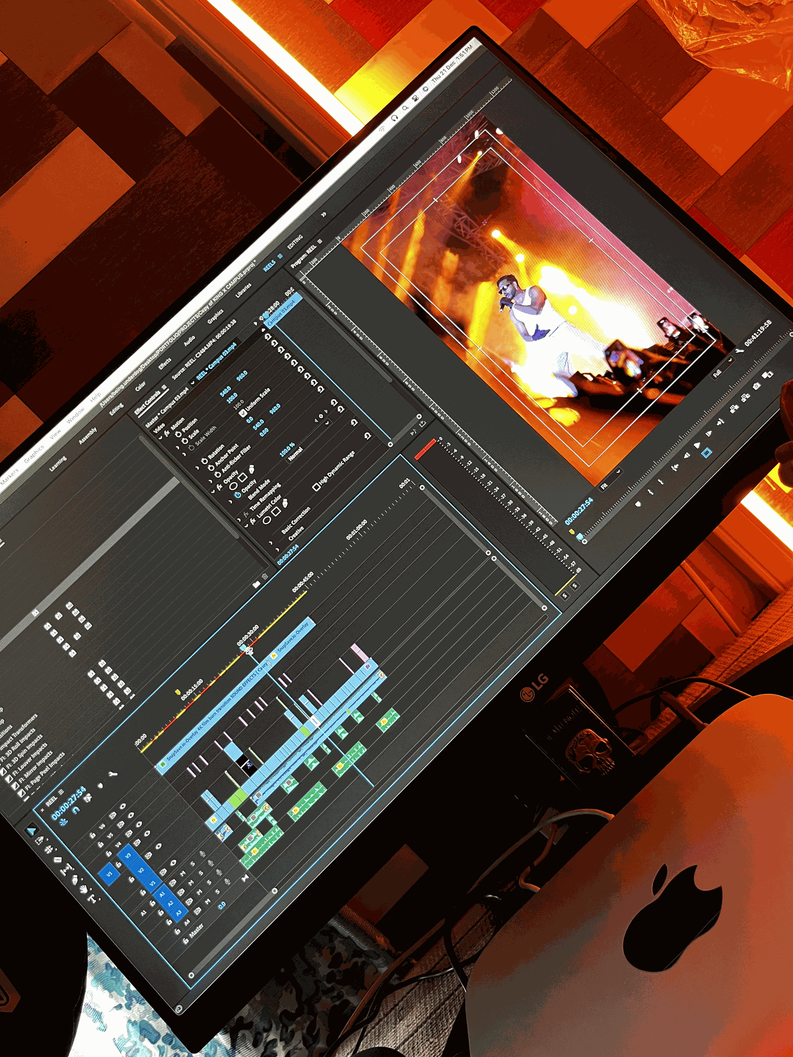
Task: Click the Program monitor playhead scrubber
Action: point(579,537)
